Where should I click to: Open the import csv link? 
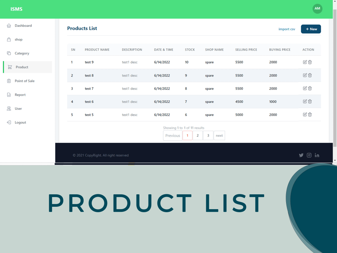(287, 29)
